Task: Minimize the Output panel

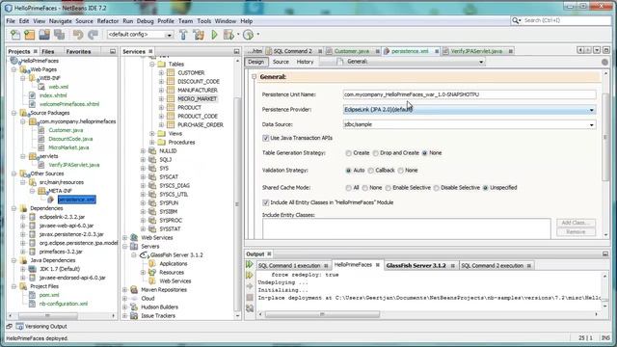Action: (605, 254)
